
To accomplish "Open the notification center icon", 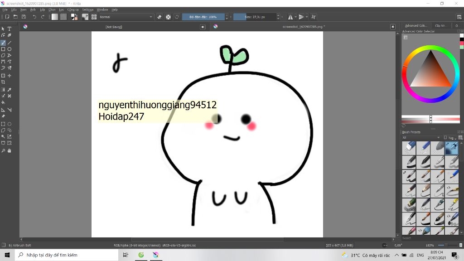I will coord(455,255).
